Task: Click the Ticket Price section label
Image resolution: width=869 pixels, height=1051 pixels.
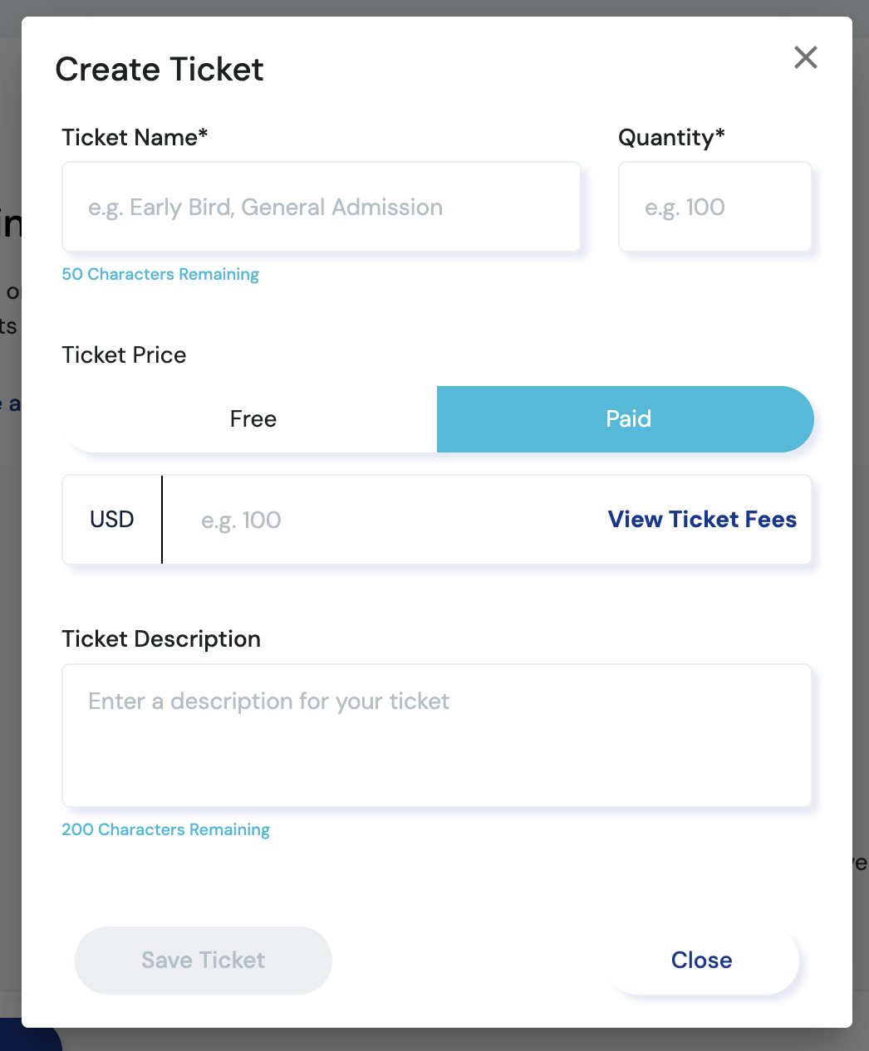Action: click(x=124, y=355)
